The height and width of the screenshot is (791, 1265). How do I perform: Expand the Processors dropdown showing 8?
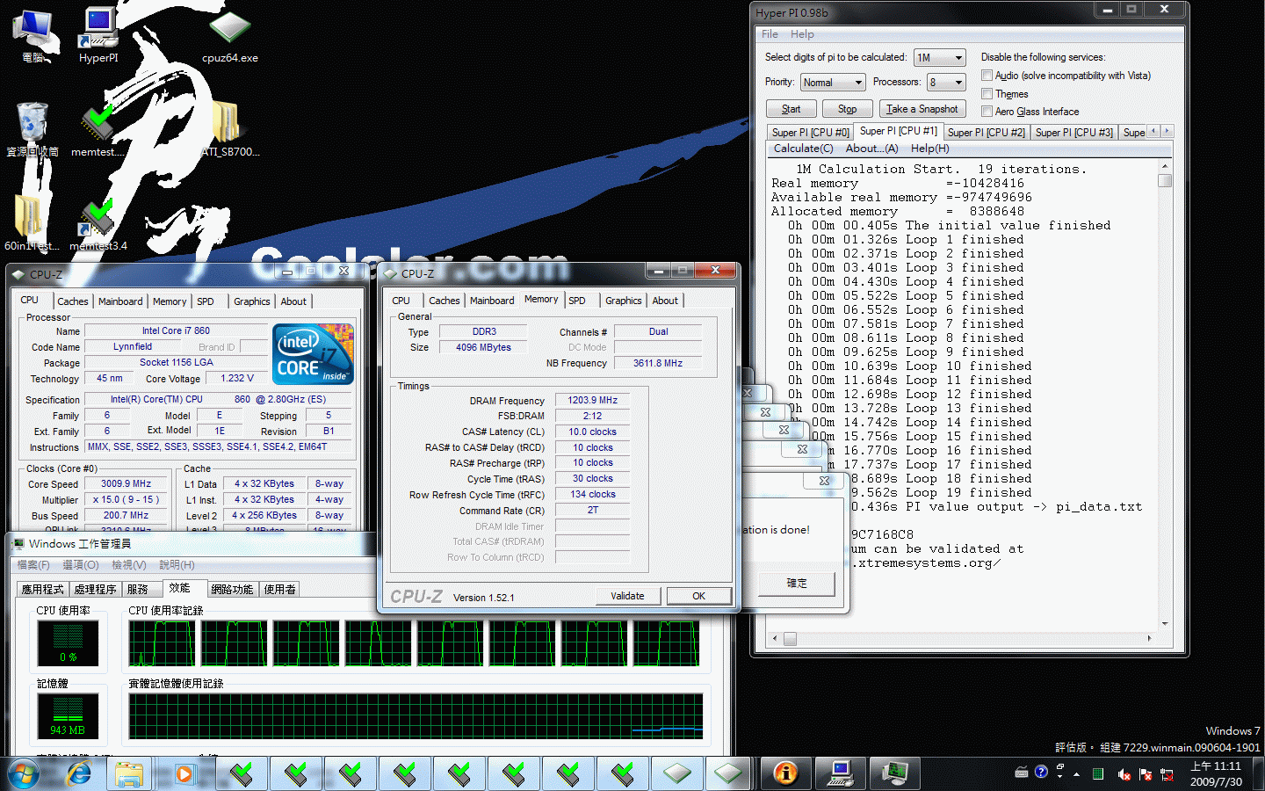[x=947, y=82]
